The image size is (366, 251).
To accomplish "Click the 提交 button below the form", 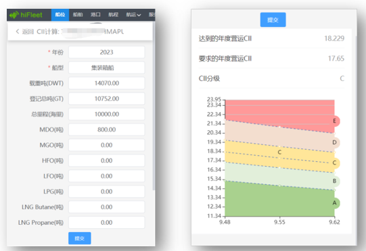I will [x=80, y=238].
